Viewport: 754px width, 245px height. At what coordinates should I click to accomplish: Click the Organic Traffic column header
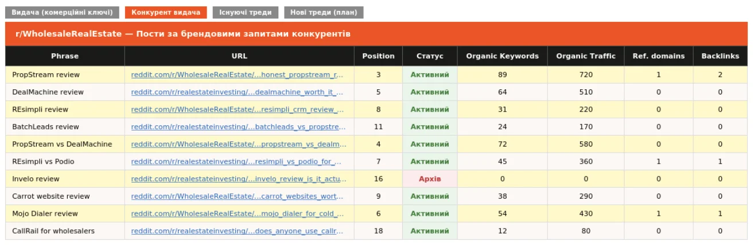pos(586,56)
